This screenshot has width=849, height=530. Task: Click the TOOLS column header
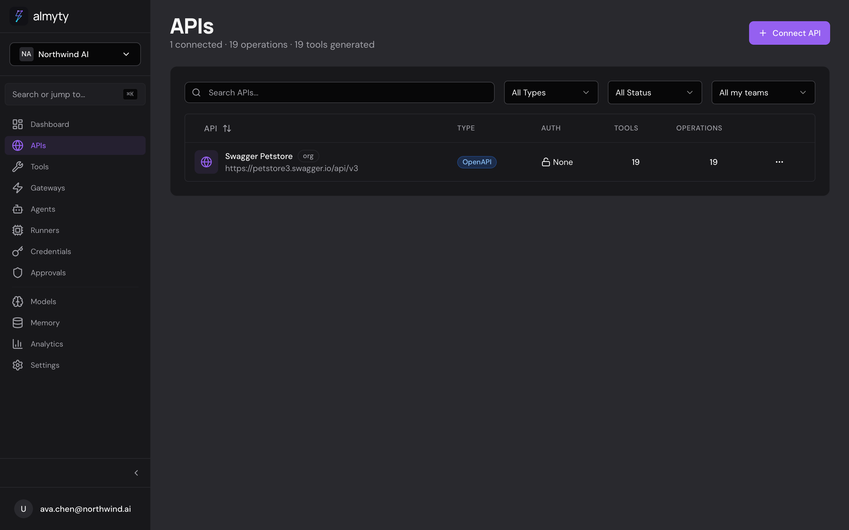626,128
